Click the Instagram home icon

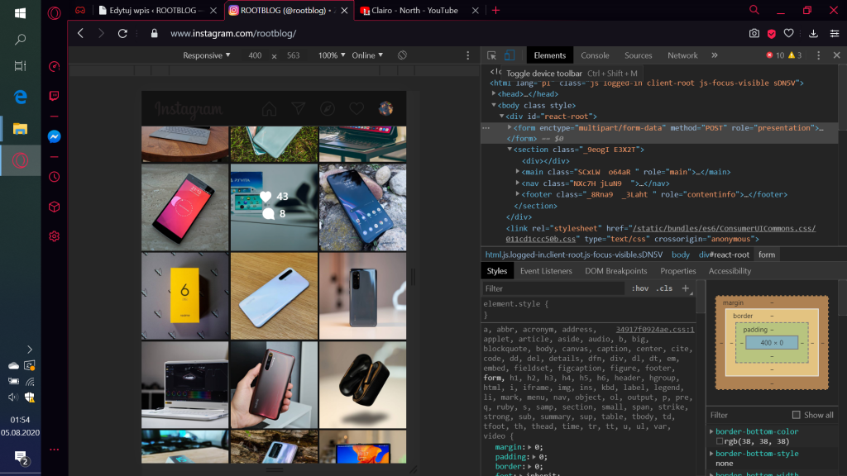pyautogui.click(x=269, y=109)
